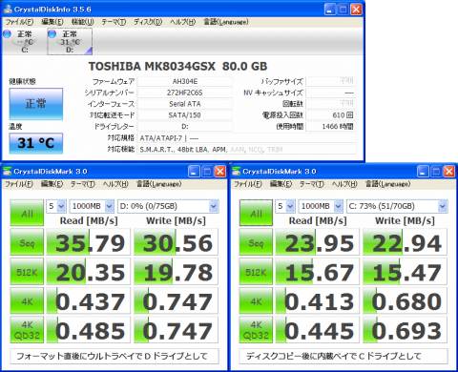This screenshot has width=458, height=372.
Task: Select the C: drive status tab
Action: point(24,41)
